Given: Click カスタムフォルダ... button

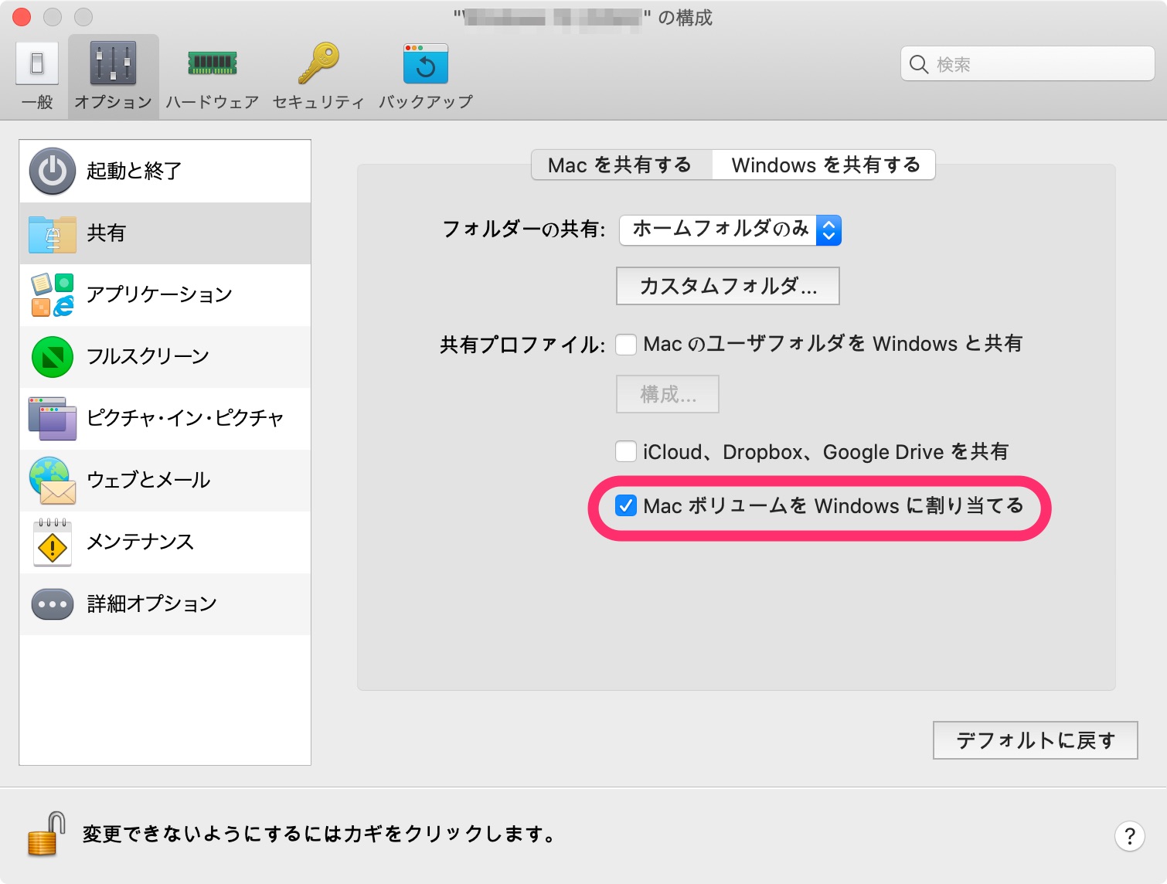Looking at the screenshot, I should coord(728,286).
